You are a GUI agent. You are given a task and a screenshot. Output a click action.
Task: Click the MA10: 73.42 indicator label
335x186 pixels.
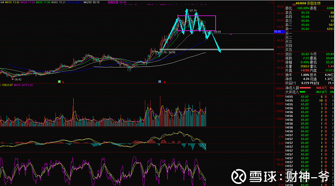point(11,3)
